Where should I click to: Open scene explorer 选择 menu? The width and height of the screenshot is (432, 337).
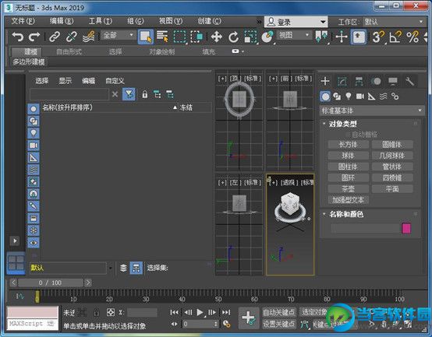coord(42,80)
